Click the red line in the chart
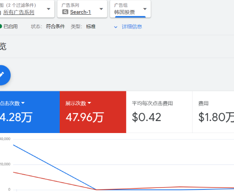The width and height of the screenshot is (234, 192). tap(54, 181)
